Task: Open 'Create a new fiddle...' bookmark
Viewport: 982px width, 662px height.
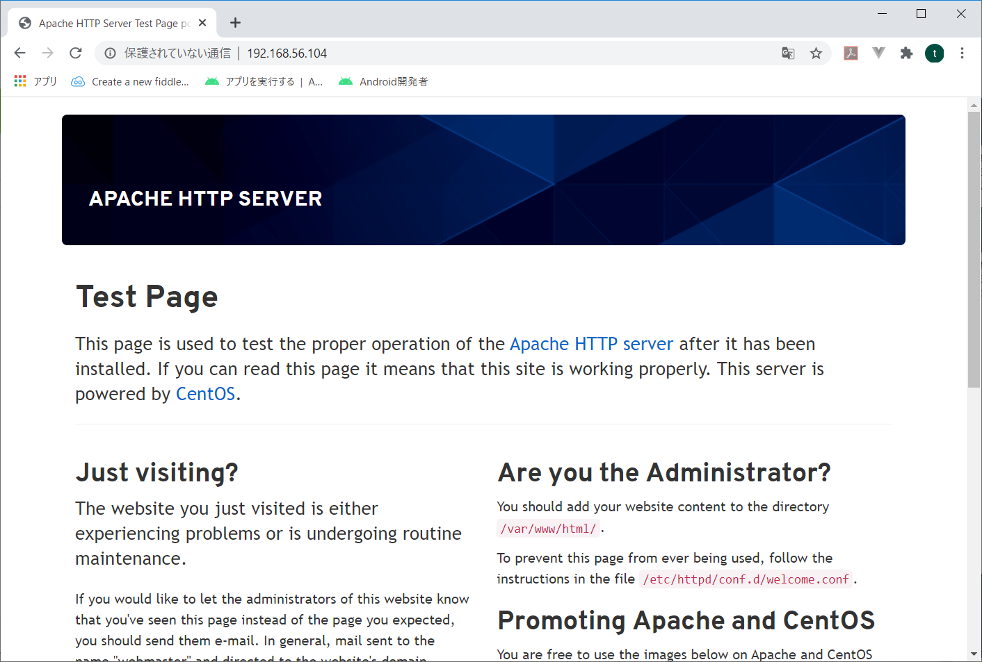Action: [130, 81]
